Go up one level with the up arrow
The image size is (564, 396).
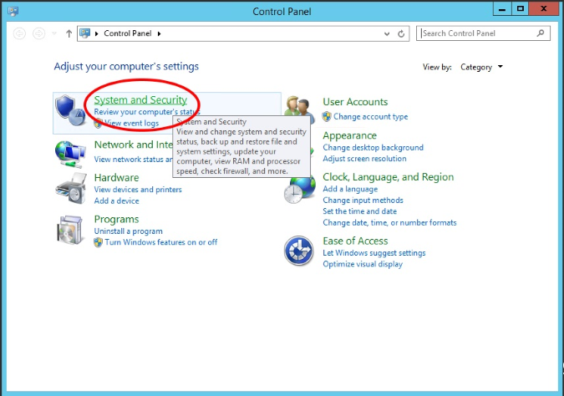click(69, 33)
